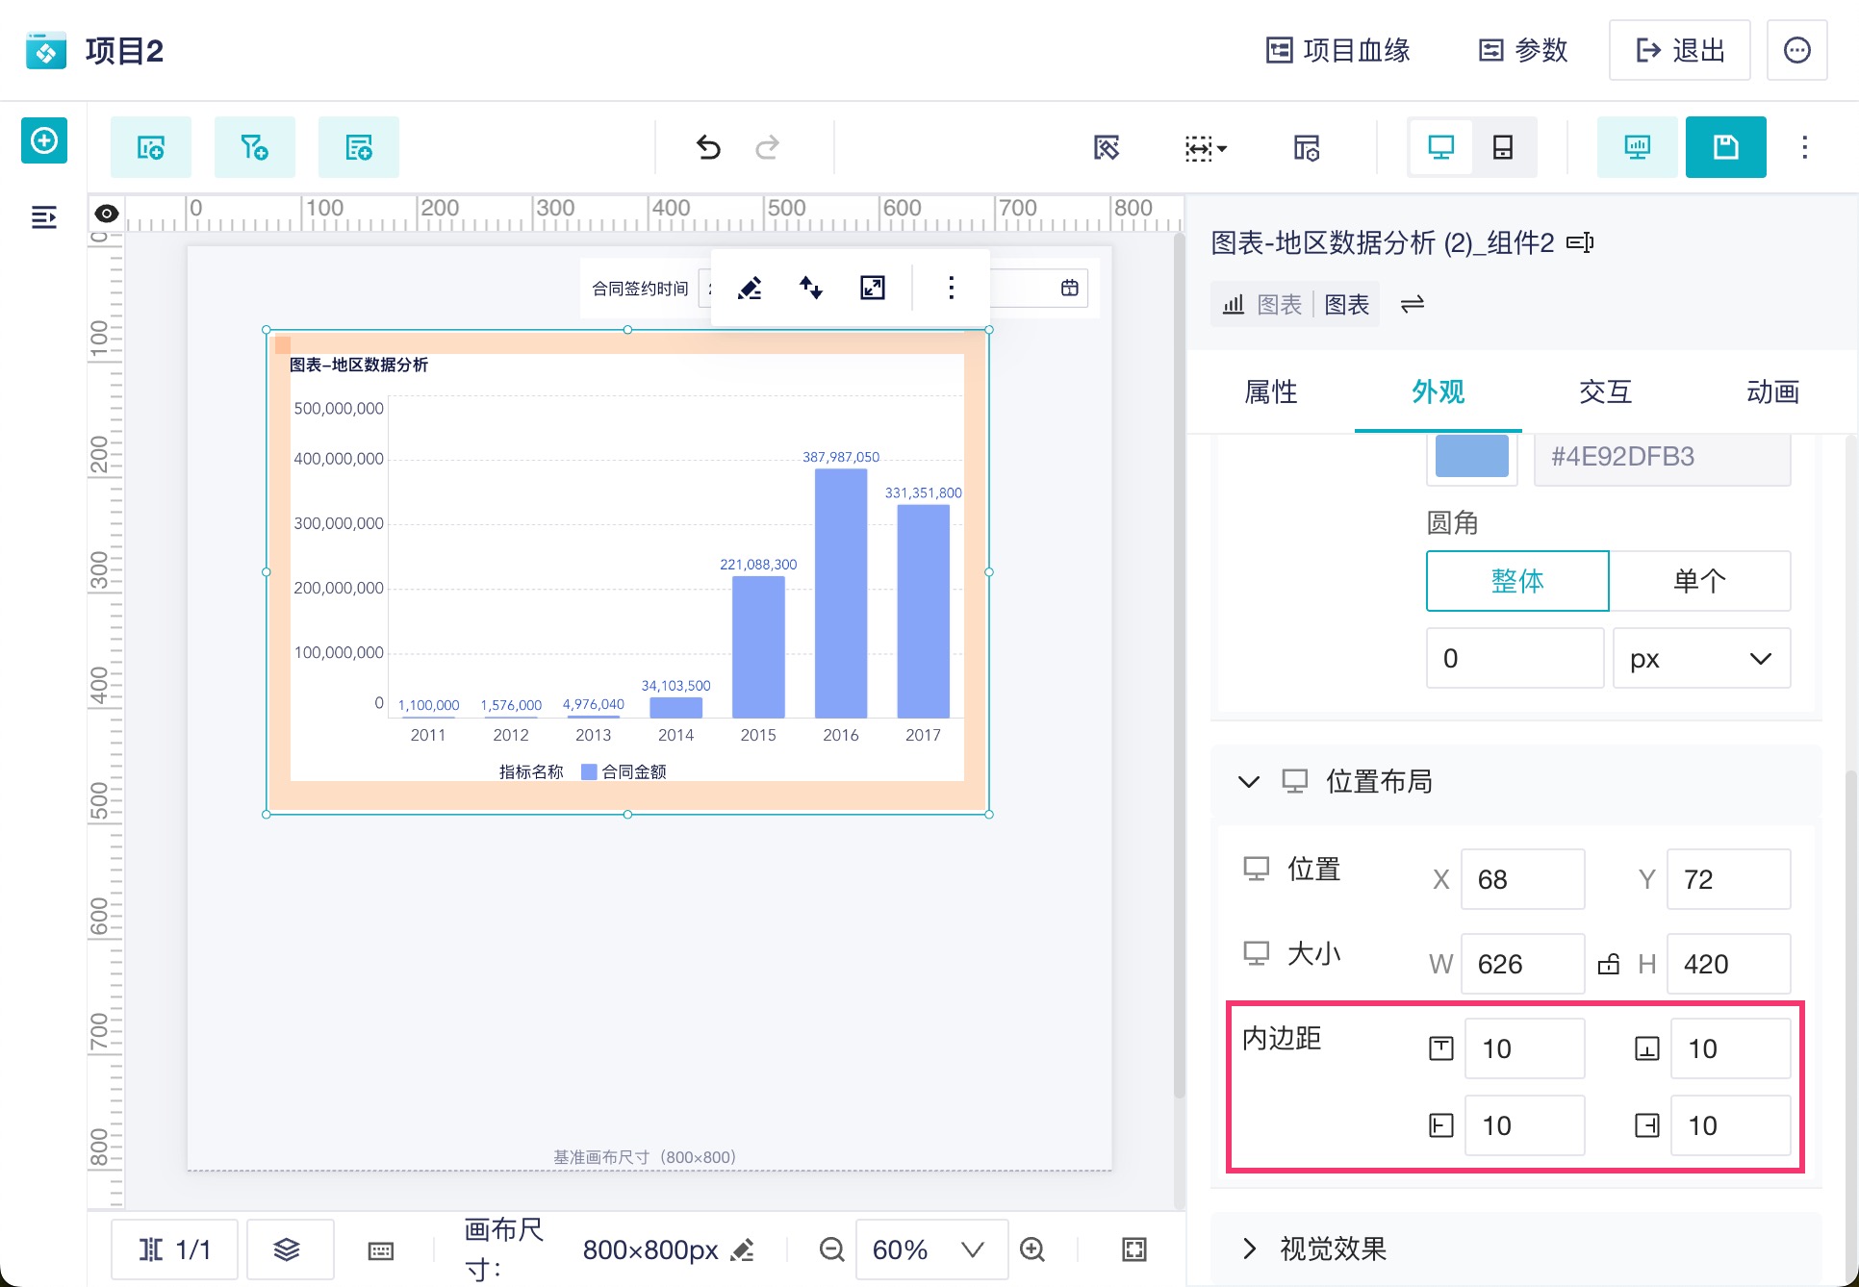Click the 退出 button

point(1679,50)
